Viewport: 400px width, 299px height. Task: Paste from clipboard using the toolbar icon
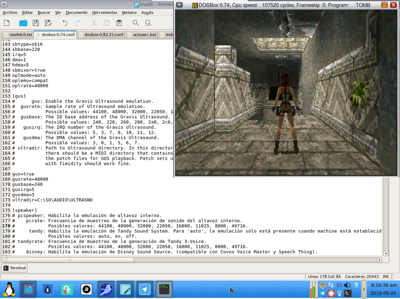119,23
